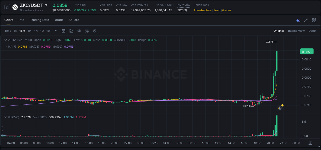Click the Infrastructure token tag link

click(203, 10)
